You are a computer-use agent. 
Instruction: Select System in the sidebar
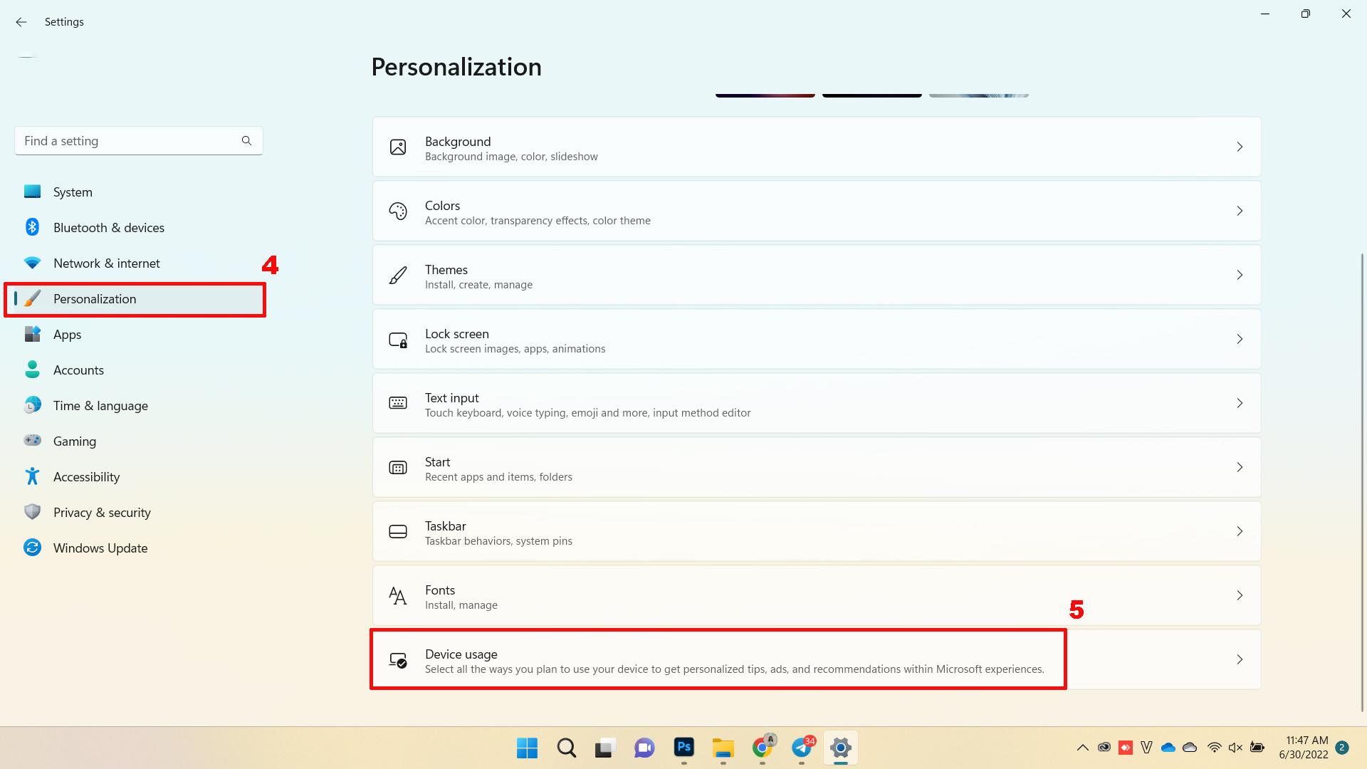pos(138,192)
